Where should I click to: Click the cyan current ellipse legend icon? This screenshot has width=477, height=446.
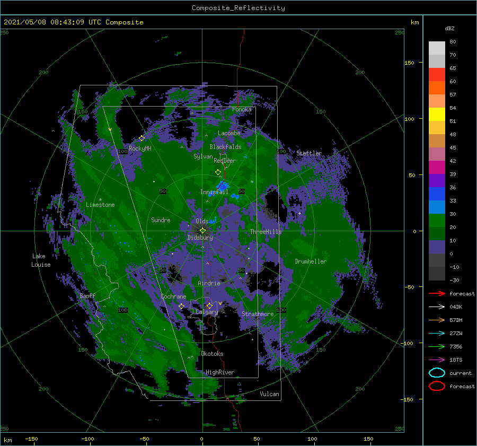tap(437, 373)
